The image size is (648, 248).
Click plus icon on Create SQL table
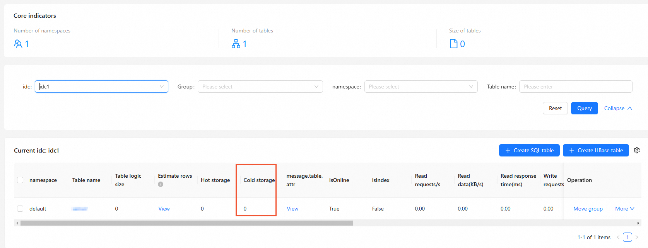pos(508,150)
